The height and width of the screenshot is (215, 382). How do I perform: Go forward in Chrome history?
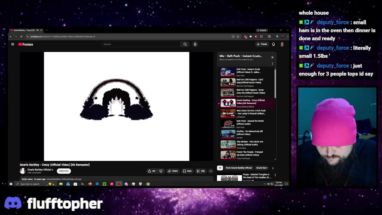pyautogui.click(x=16, y=36)
